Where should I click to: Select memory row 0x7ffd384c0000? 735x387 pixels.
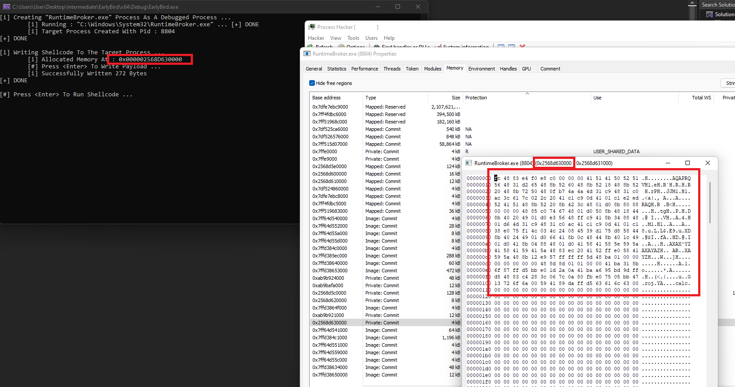(x=386, y=248)
